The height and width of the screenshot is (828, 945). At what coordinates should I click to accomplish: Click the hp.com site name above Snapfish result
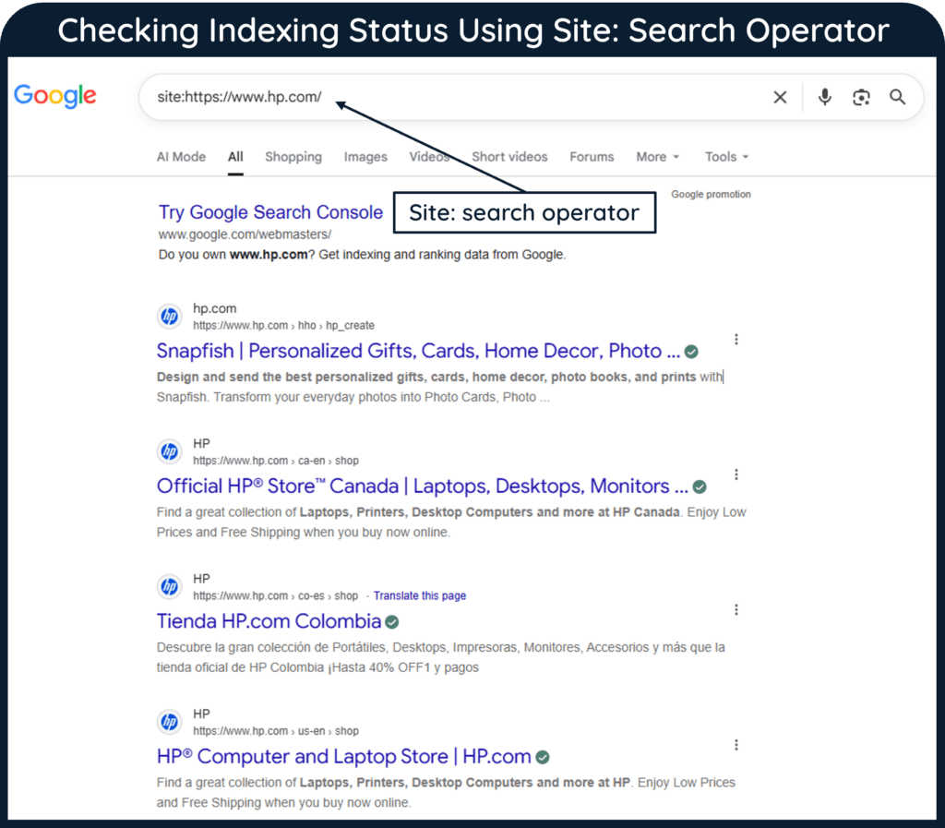click(x=214, y=308)
